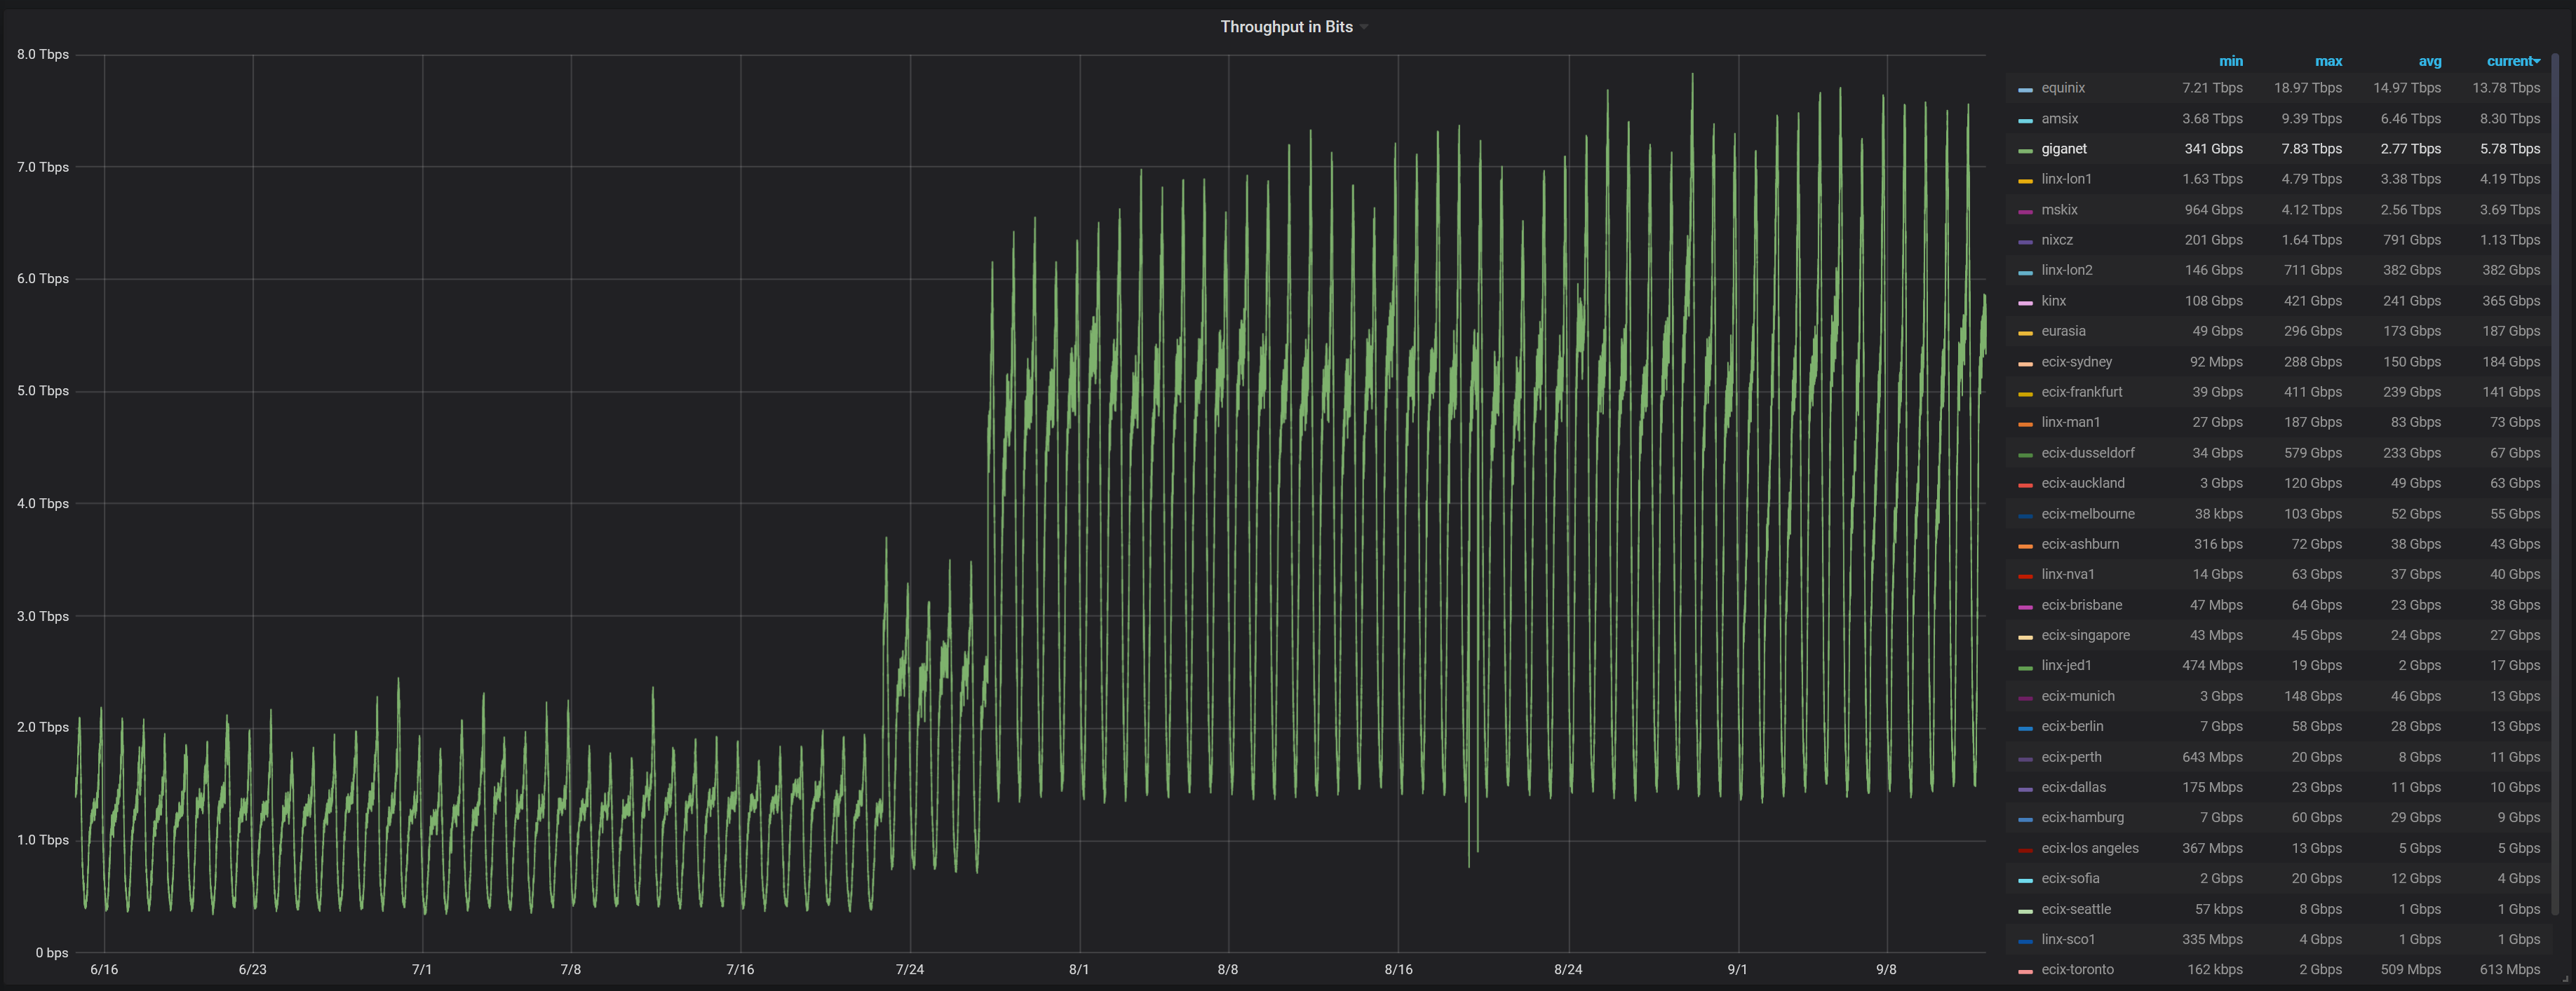Sort legend by current column header

(2511, 61)
